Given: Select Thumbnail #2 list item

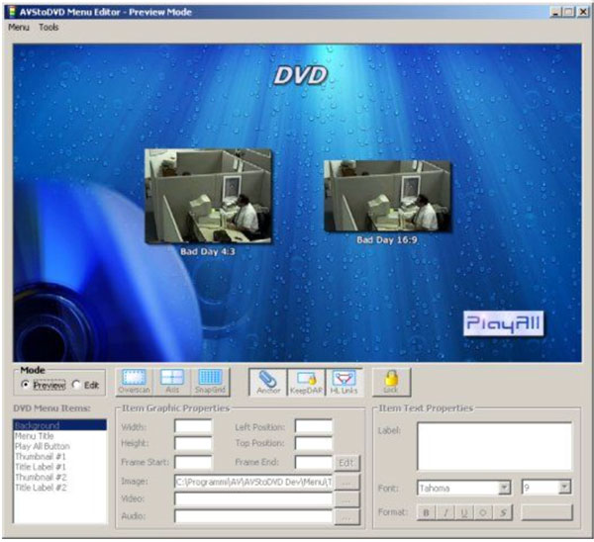Looking at the screenshot, I should (59, 477).
